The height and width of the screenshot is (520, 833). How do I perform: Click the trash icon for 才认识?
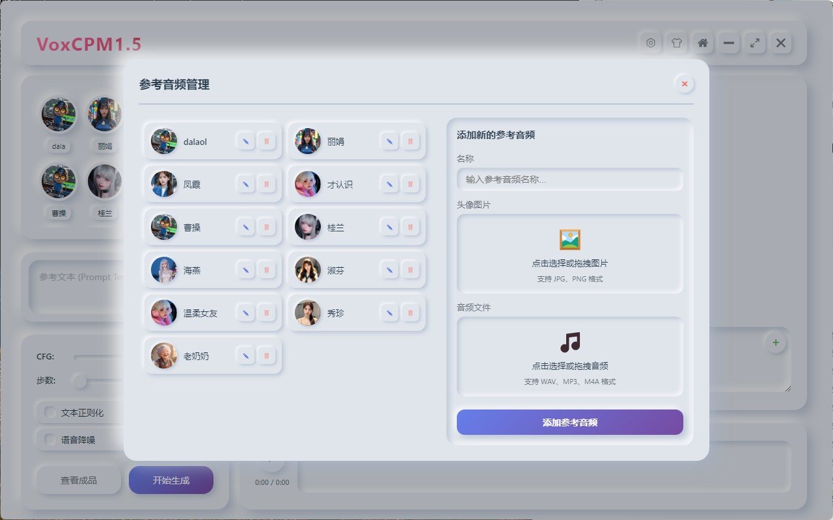coord(410,184)
